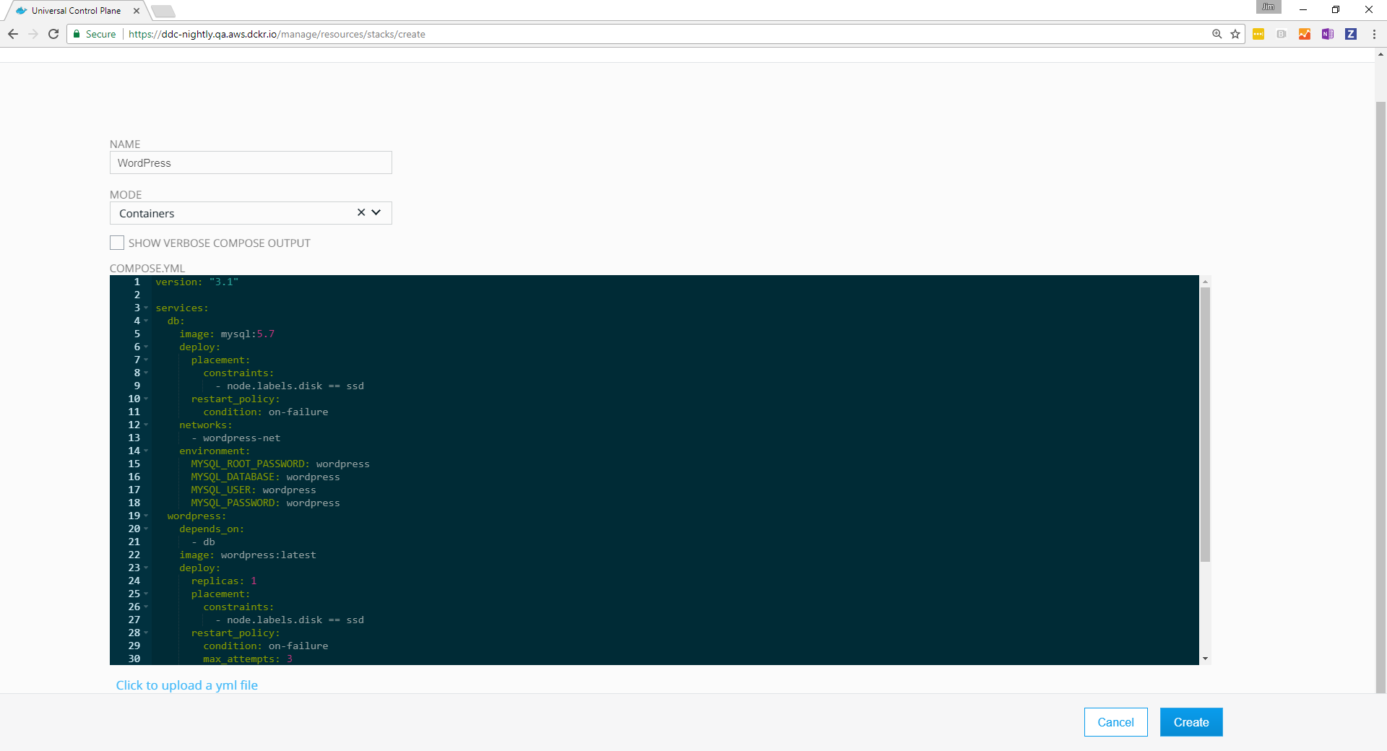Clear the Containers mode selection
This screenshot has width=1387, height=751.
tap(360, 213)
